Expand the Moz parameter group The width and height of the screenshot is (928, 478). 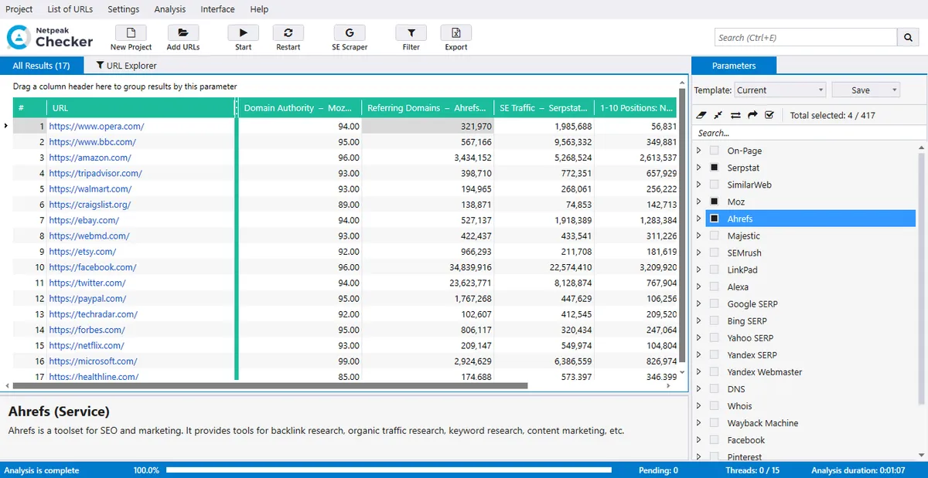[699, 202]
